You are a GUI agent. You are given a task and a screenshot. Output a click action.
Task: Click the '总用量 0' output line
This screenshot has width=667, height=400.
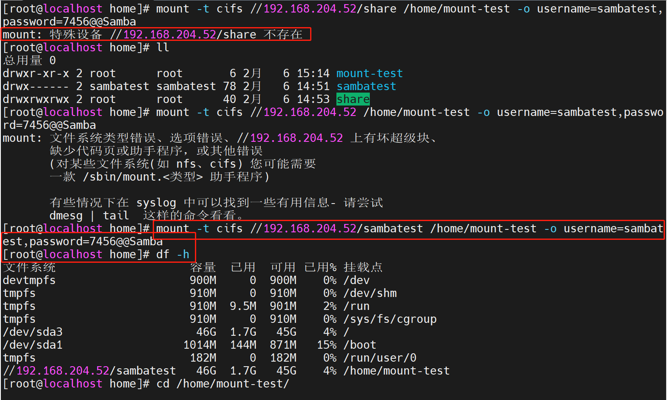click(29, 60)
